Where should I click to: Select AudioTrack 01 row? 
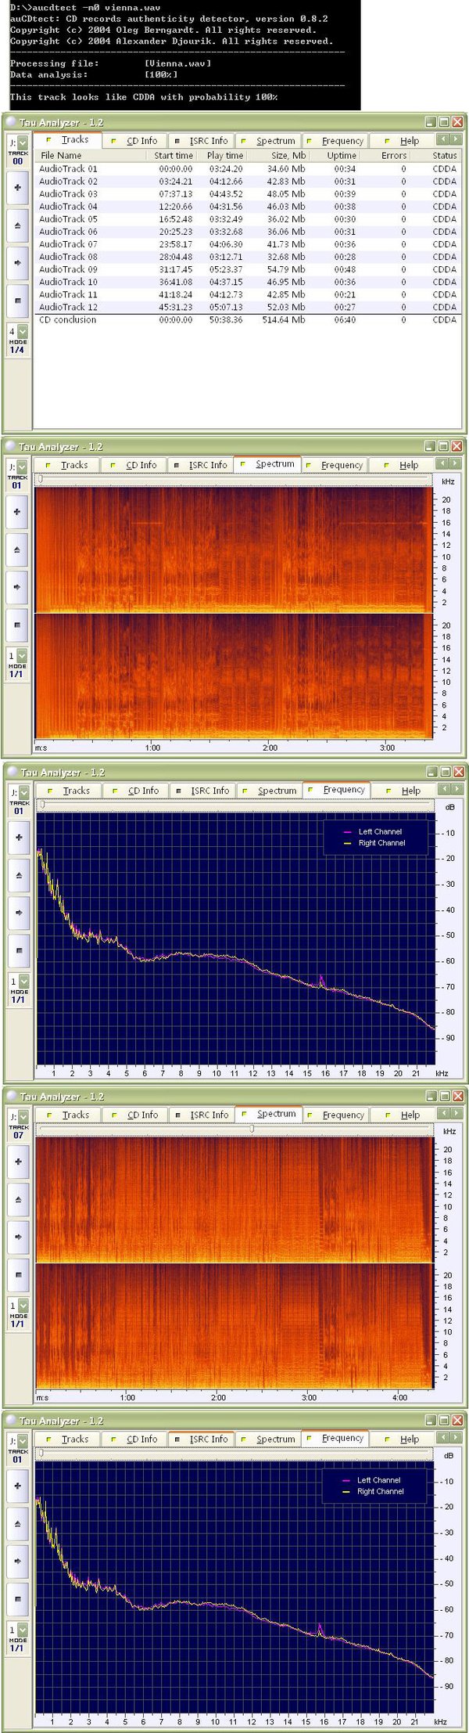pyautogui.click(x=247, y=168)
